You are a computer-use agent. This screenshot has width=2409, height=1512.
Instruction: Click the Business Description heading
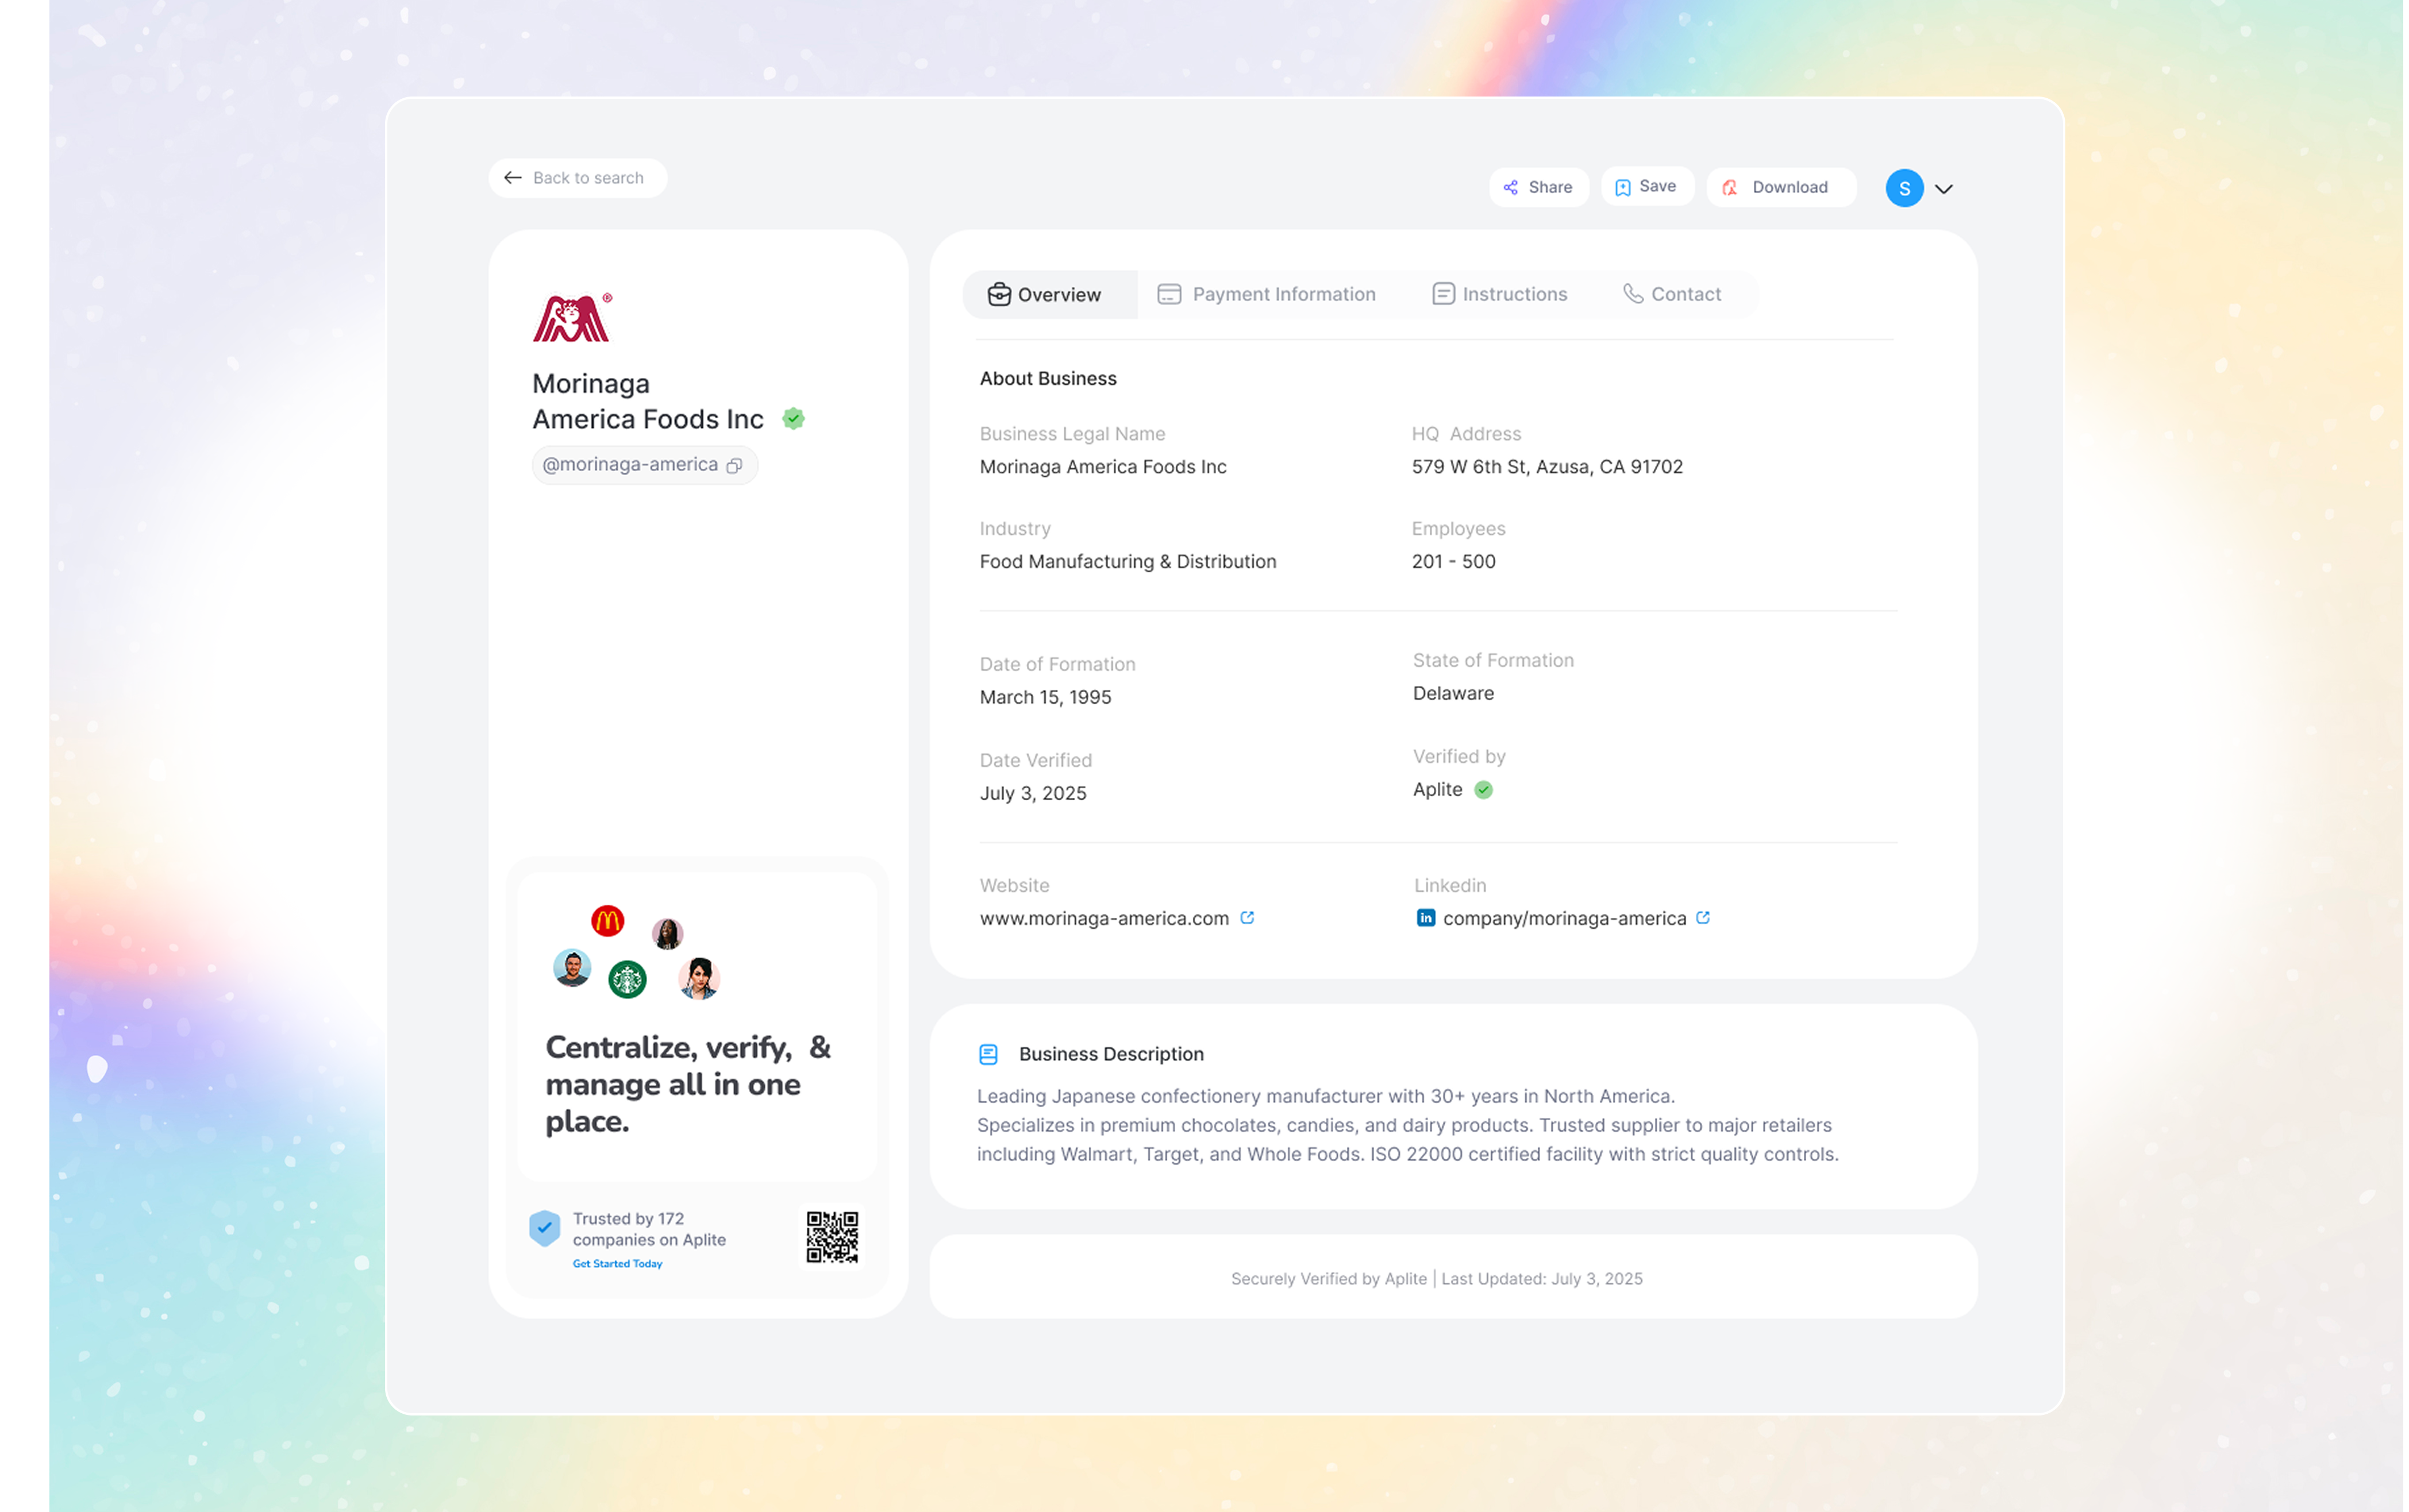point(1110,1054)
